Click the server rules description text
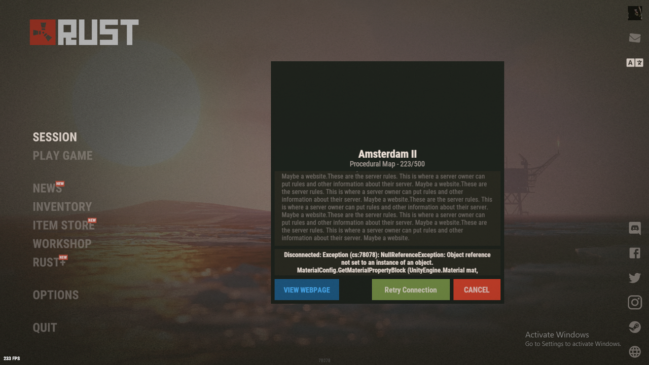 point(387,207)
